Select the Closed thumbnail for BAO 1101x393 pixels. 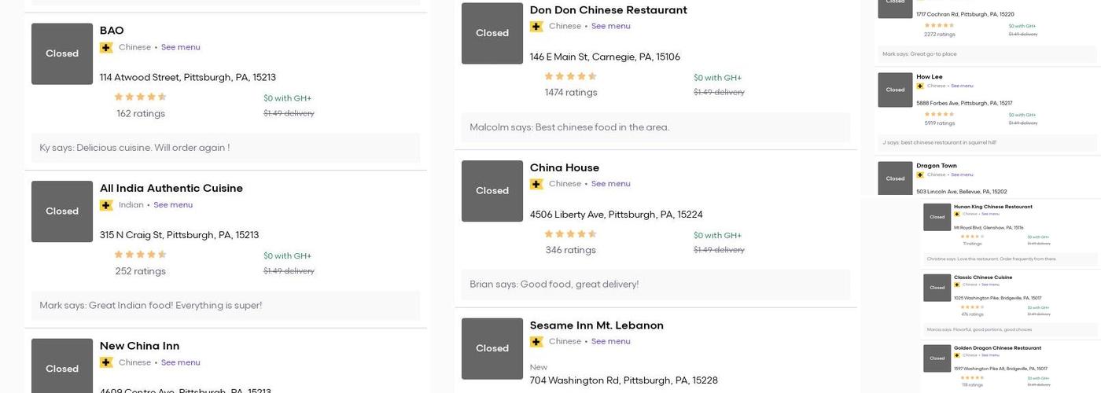[62, 53]
